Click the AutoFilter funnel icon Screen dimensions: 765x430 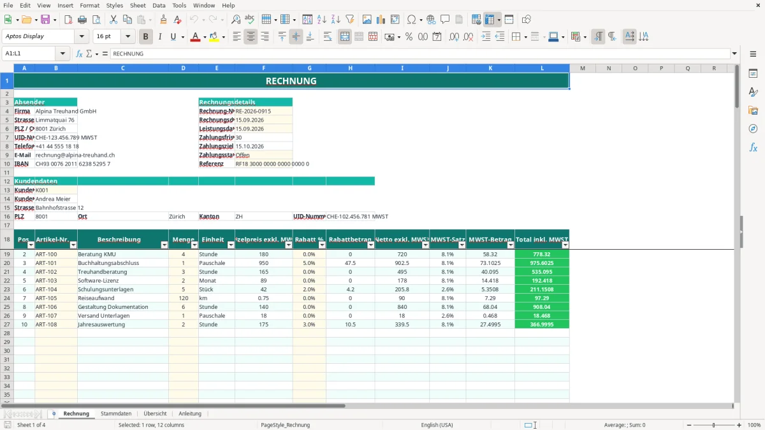[x=350, y=20]
